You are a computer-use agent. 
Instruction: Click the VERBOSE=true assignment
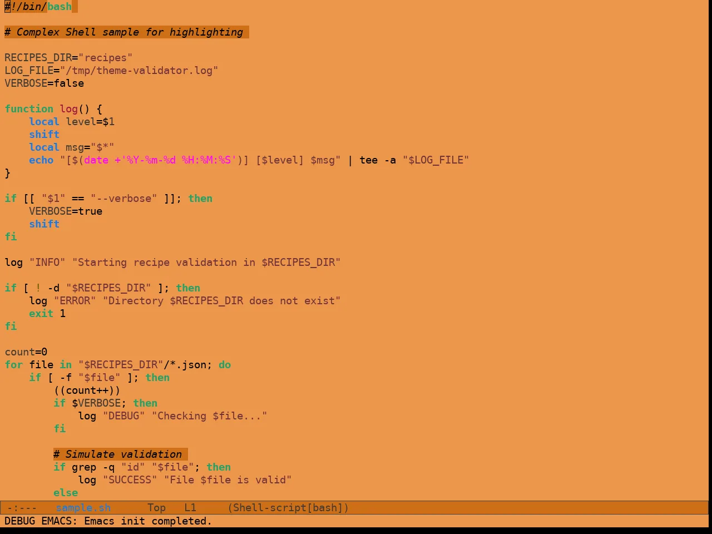click(66, 211)
